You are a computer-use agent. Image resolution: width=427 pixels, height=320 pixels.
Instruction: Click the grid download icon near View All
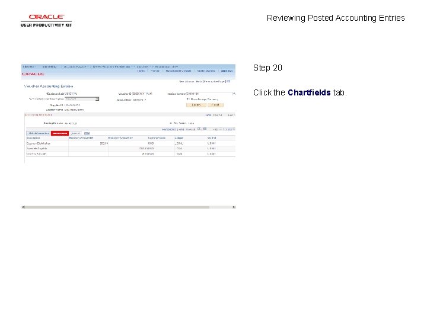coord(205,129)
